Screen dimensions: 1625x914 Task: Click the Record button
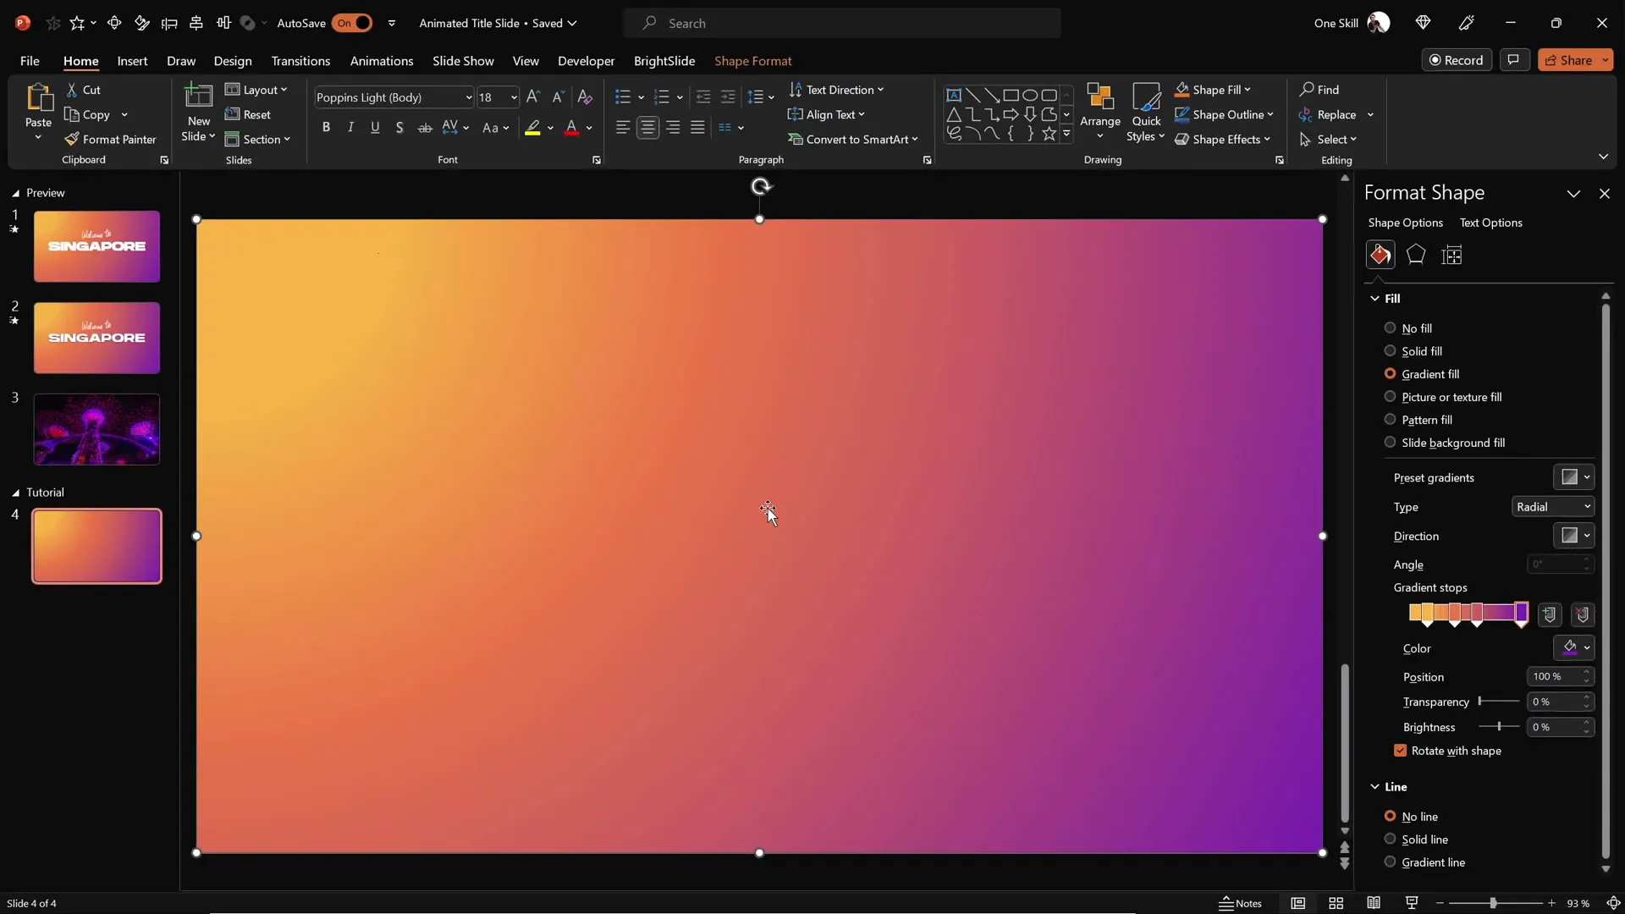(1457, 59)
